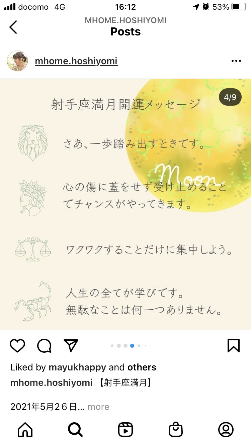The image size is (251, 446).
Task: Open the Profile tab icon
Action: pyautogui.click(x=226, y=430)
